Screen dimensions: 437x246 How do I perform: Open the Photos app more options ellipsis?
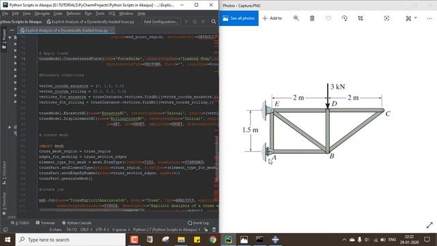429,18
